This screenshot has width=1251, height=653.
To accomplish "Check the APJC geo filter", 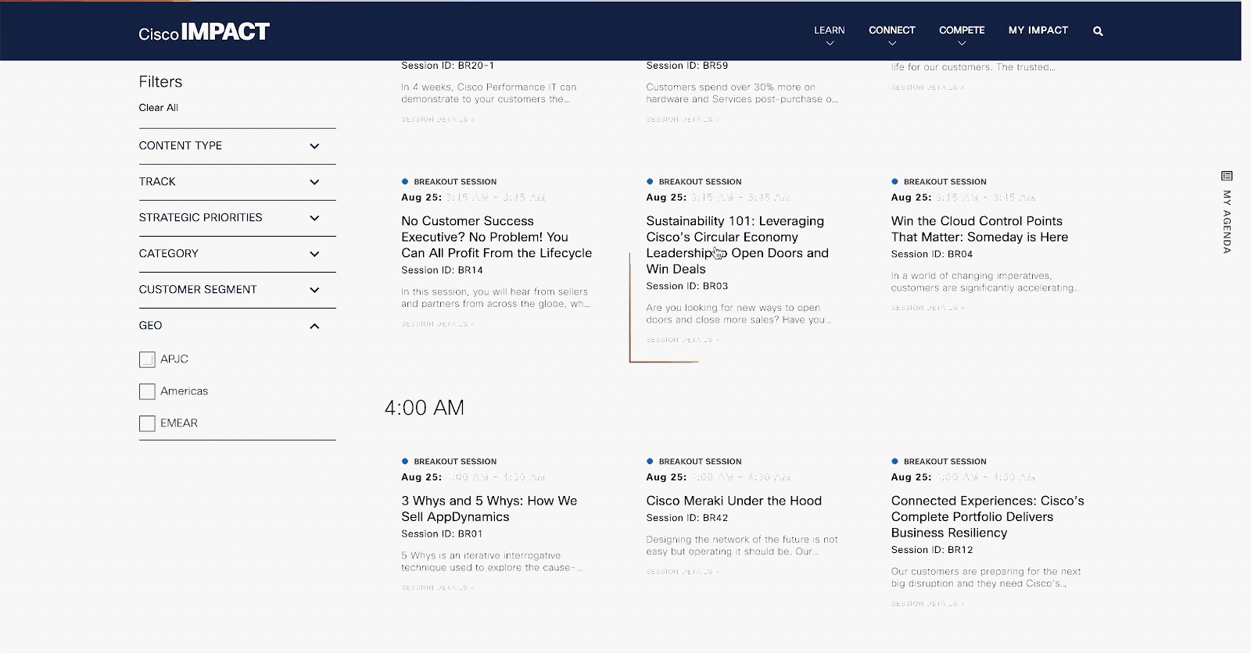I will (147, 359).
